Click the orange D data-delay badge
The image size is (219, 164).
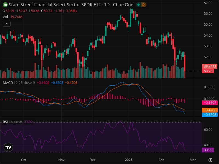[x=143, y=5]
